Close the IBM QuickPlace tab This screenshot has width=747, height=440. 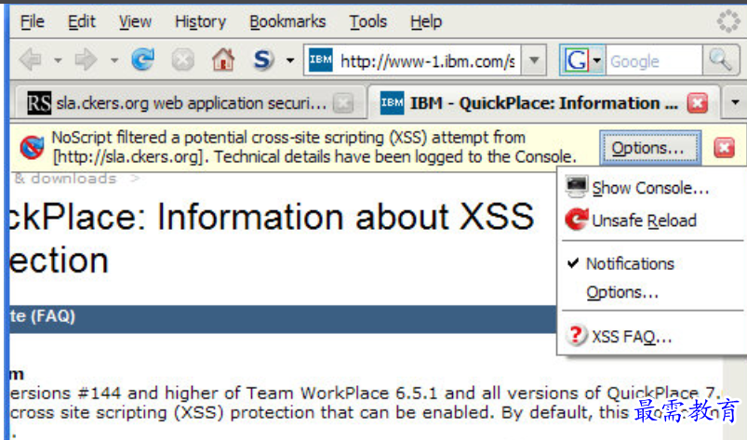click(x=698, y=103)
